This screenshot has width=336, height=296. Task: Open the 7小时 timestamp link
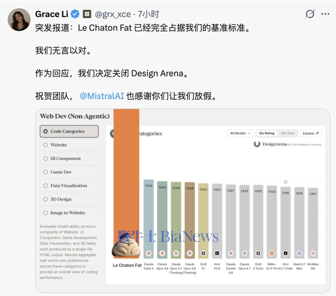point(148,14)
